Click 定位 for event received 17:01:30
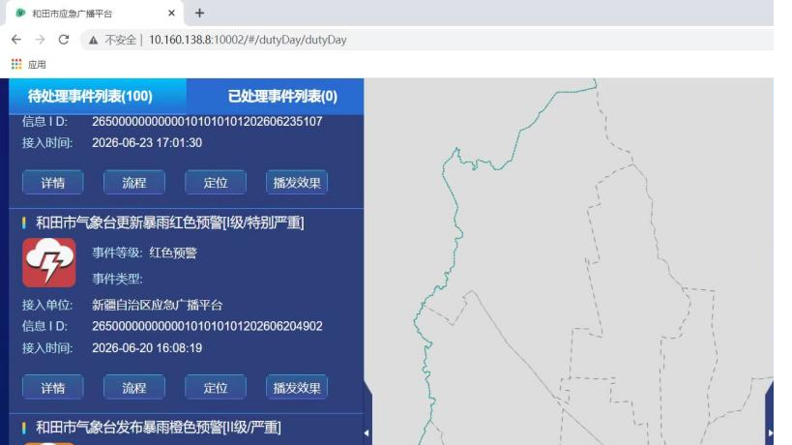Viewport: 792px width, 445px height. coord(216,182)
